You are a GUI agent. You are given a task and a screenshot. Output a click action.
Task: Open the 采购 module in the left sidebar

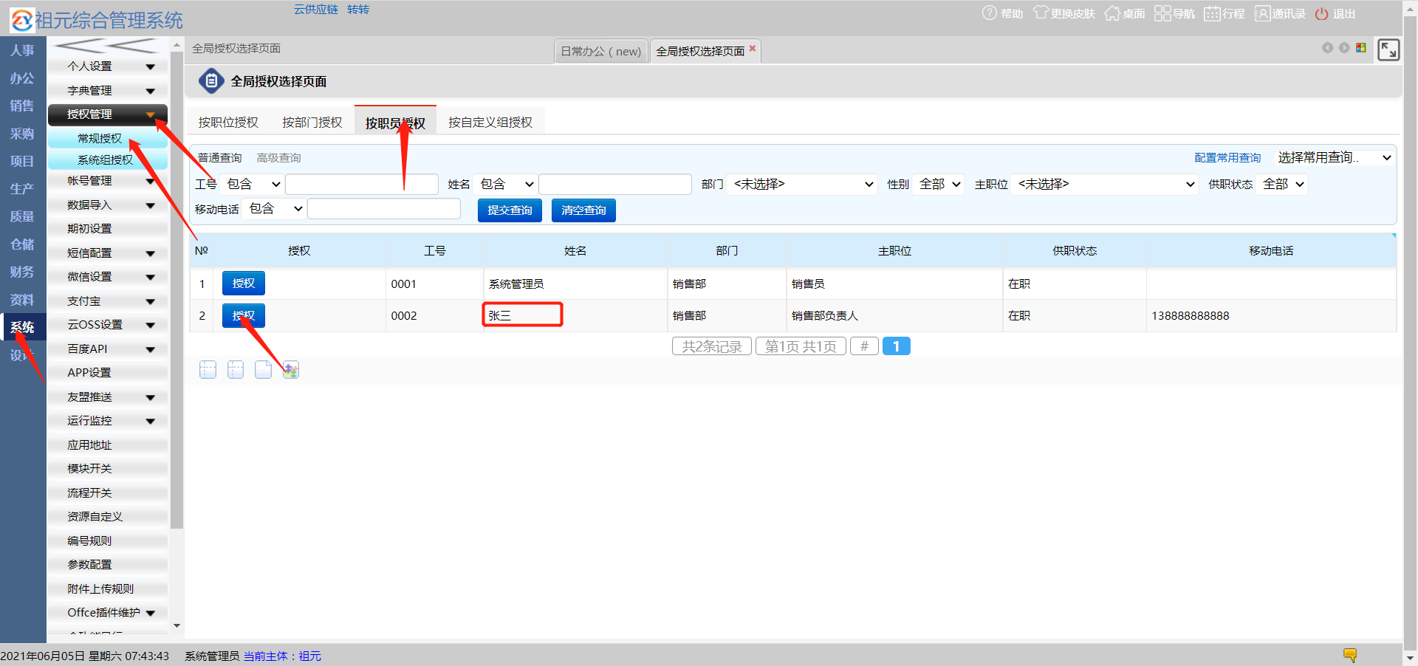point(22,134)
